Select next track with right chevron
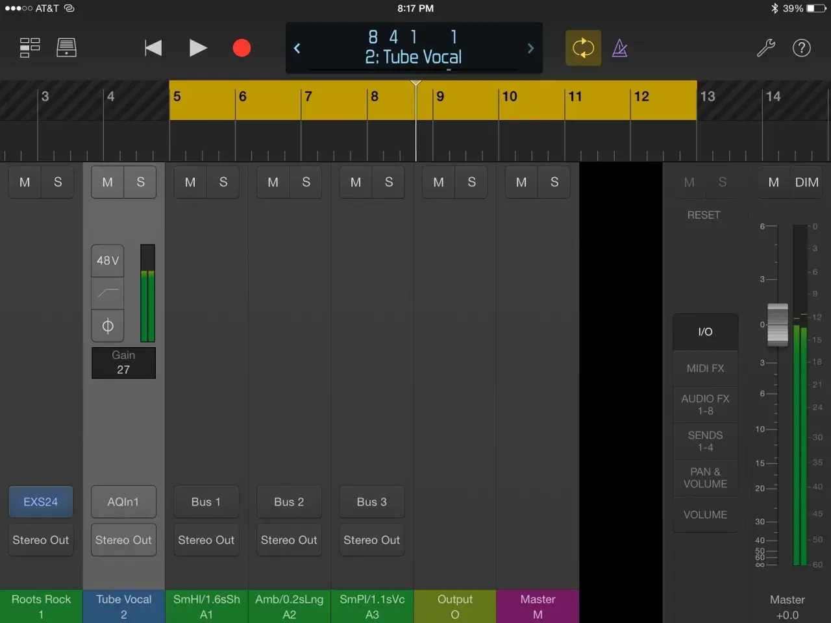The width and height of the screenshot is (831, 623). 530,48
